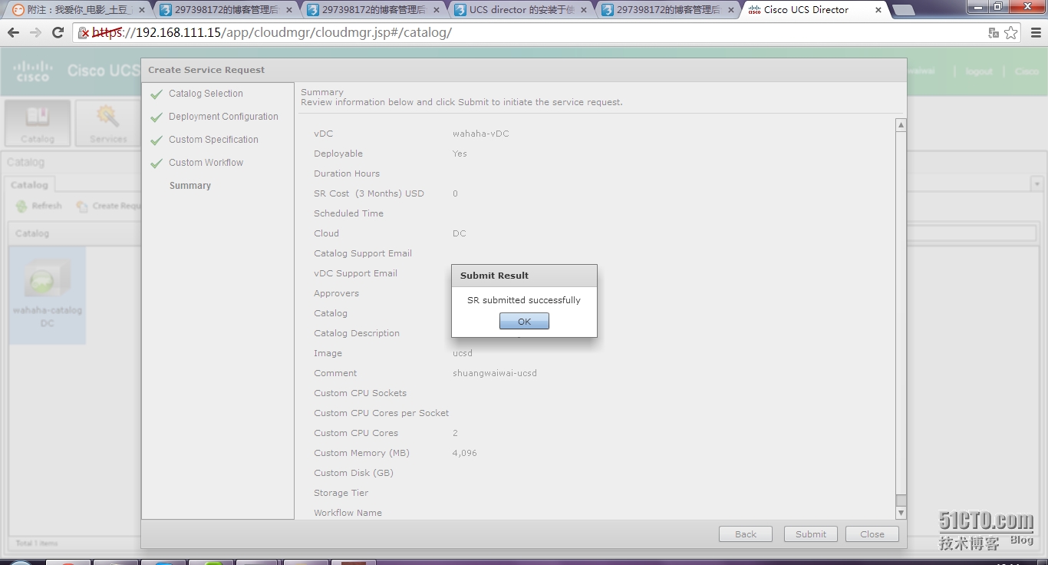The height and width of the screenshot is (565, 1048).
Task: Close the Cisco UCS Director browser tab
Action: pos(878,10)
